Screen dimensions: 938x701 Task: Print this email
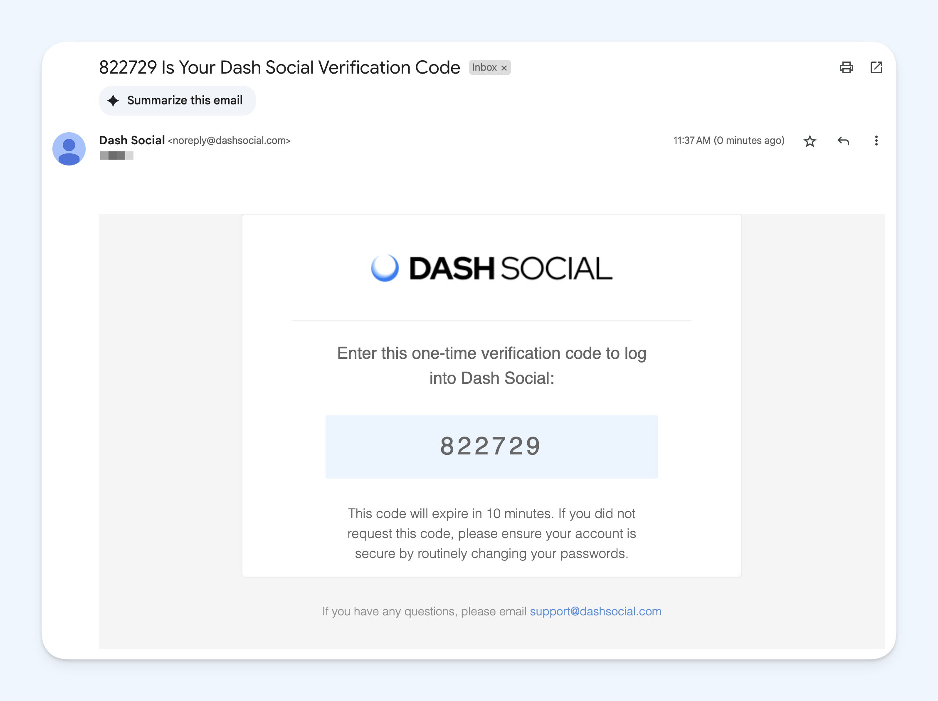[846, 67]
